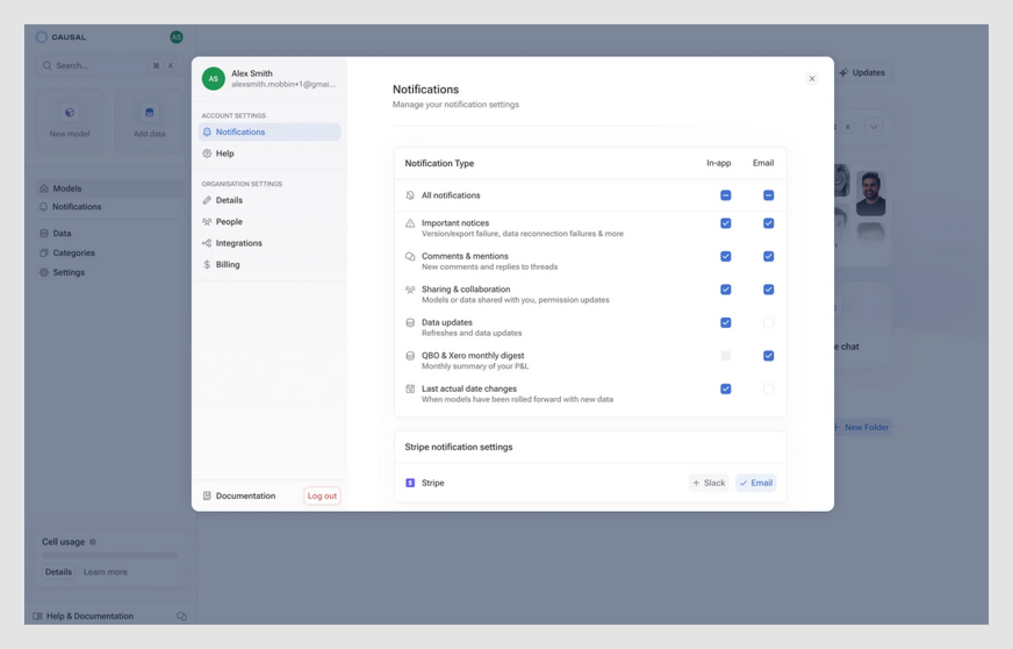Click the Sharing & collaboration people icon

point(410,290)
